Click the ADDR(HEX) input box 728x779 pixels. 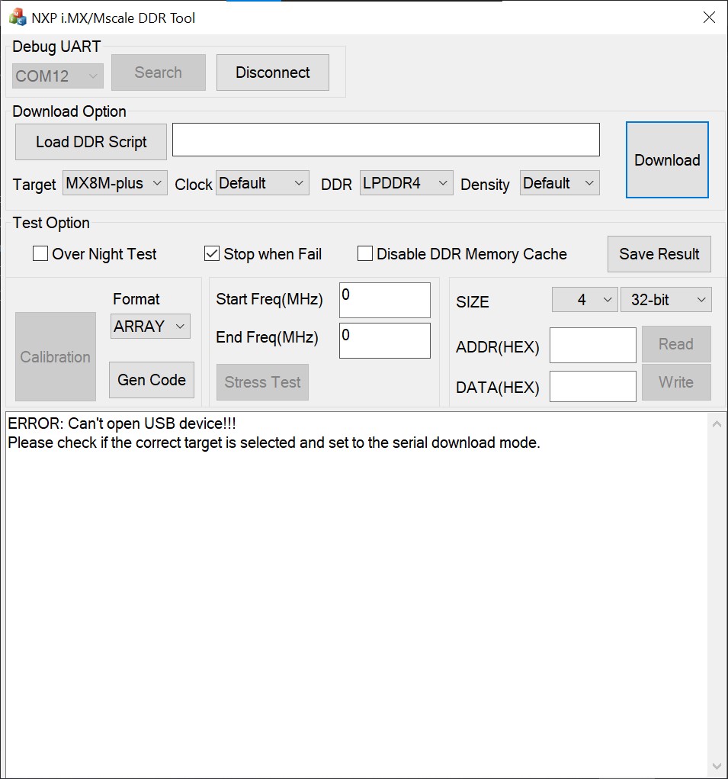click(x=593, y=345)
